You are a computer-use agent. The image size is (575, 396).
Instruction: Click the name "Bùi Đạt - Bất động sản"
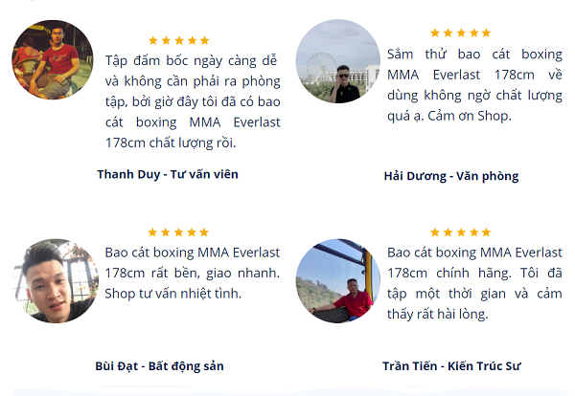click(160, 365)
